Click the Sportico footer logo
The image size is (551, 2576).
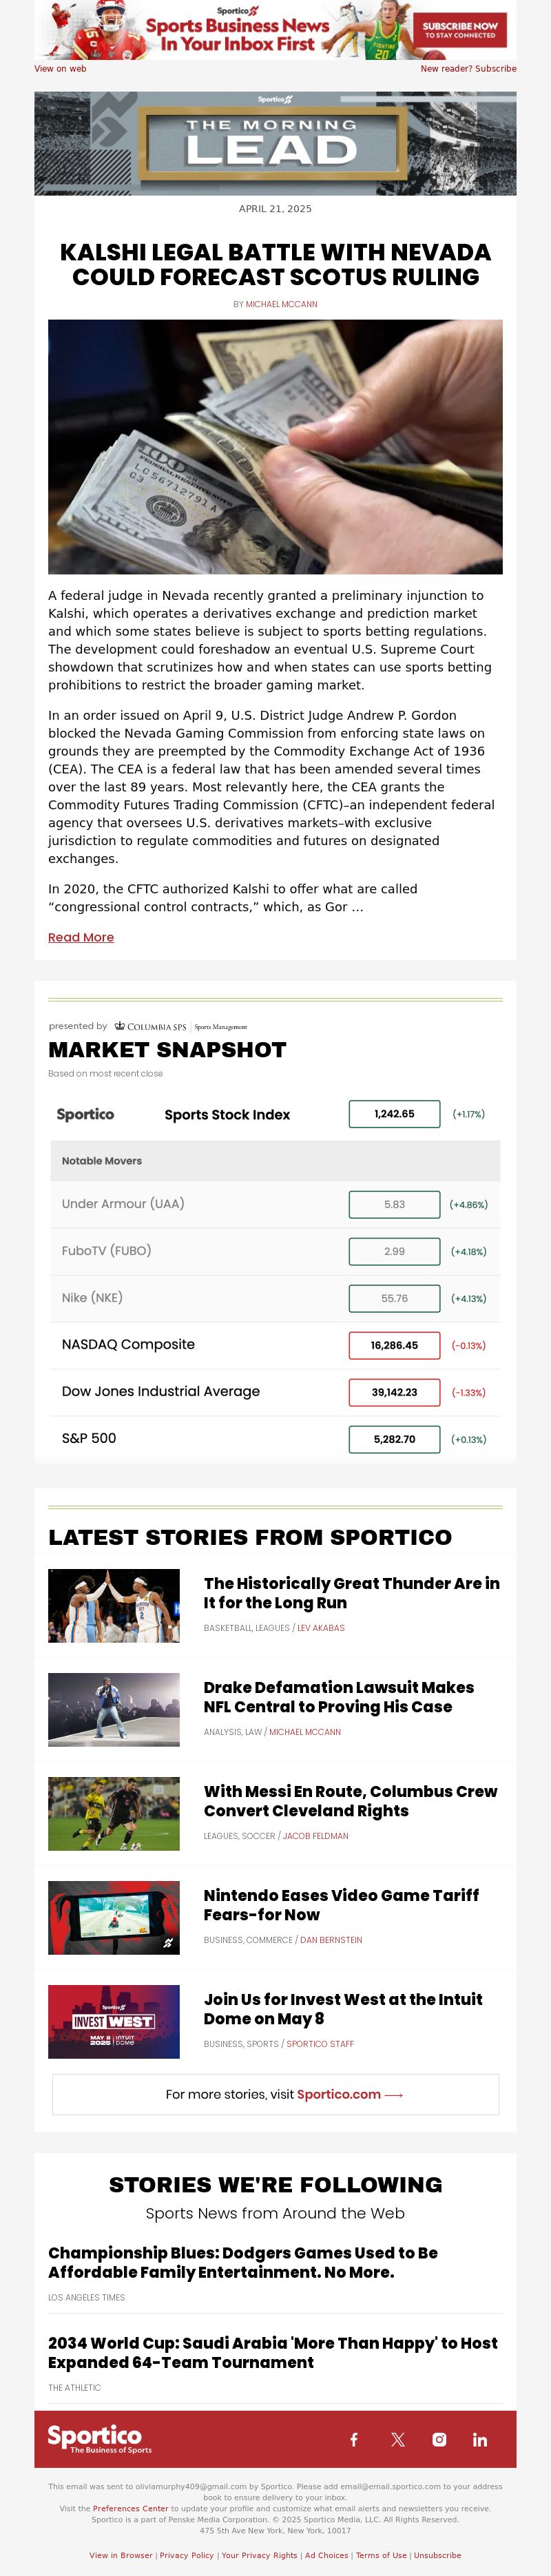point(100,2438)
